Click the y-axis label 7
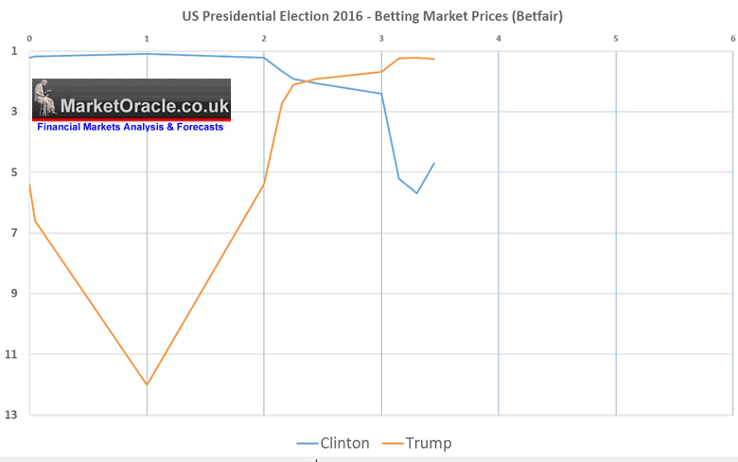 coord(15,233)
